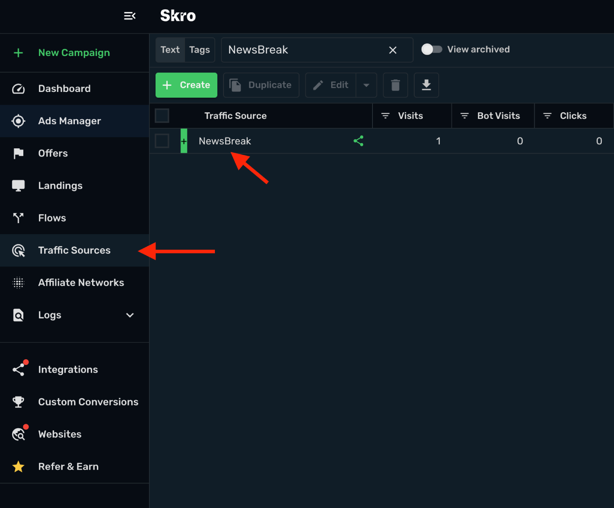The image size is (614, 508).
Task: Click the Offers flag icon
Action: click(18, 153)
